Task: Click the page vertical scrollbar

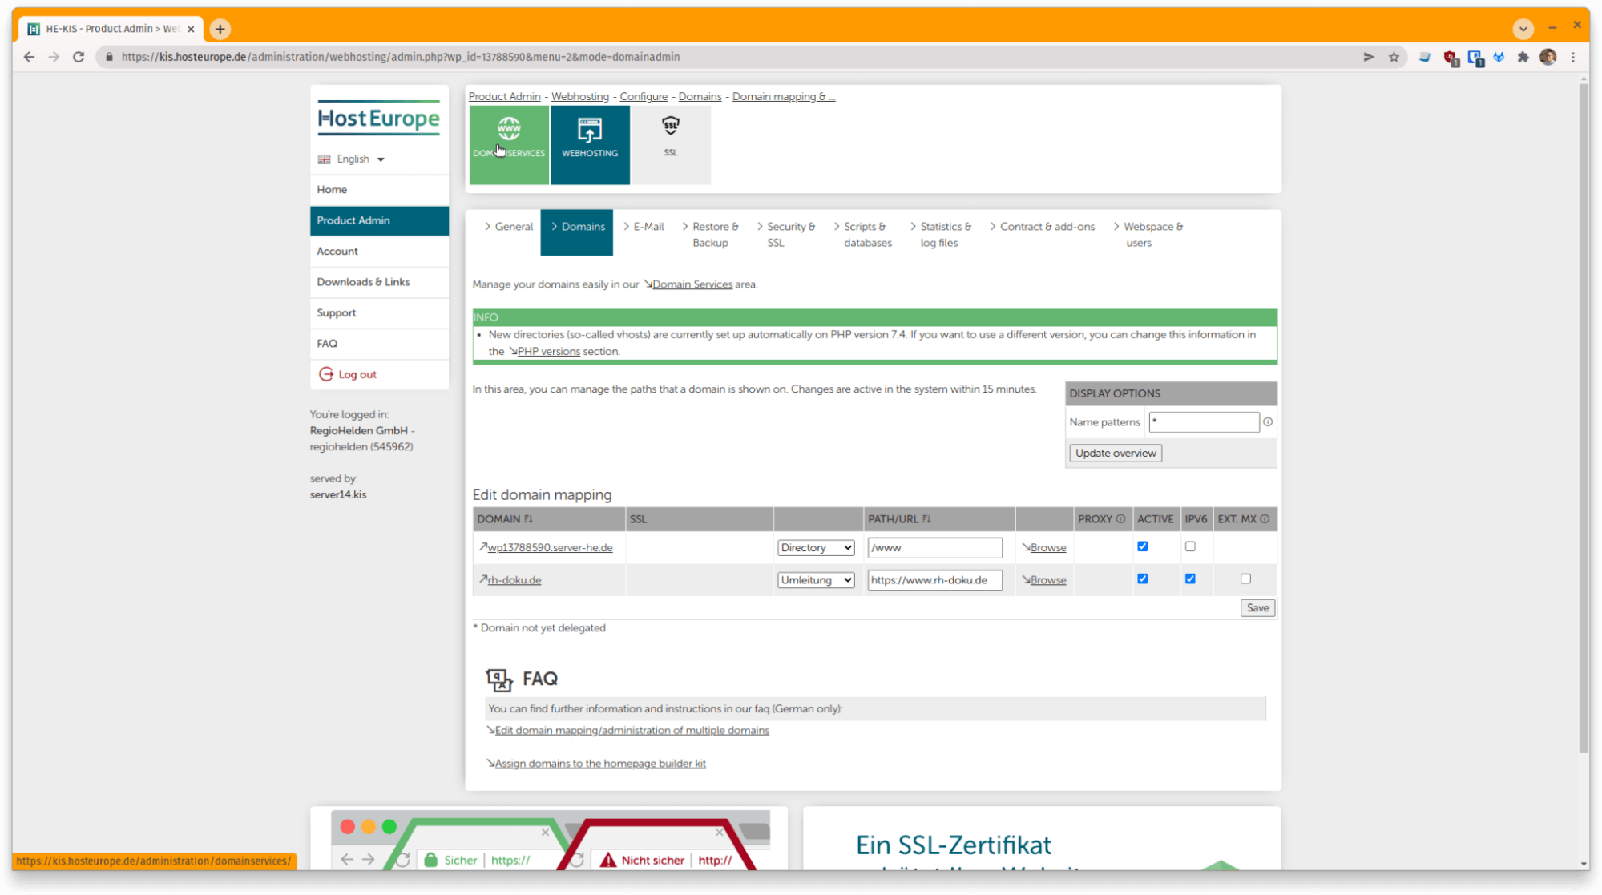Action: click(x=1584, y=417)
